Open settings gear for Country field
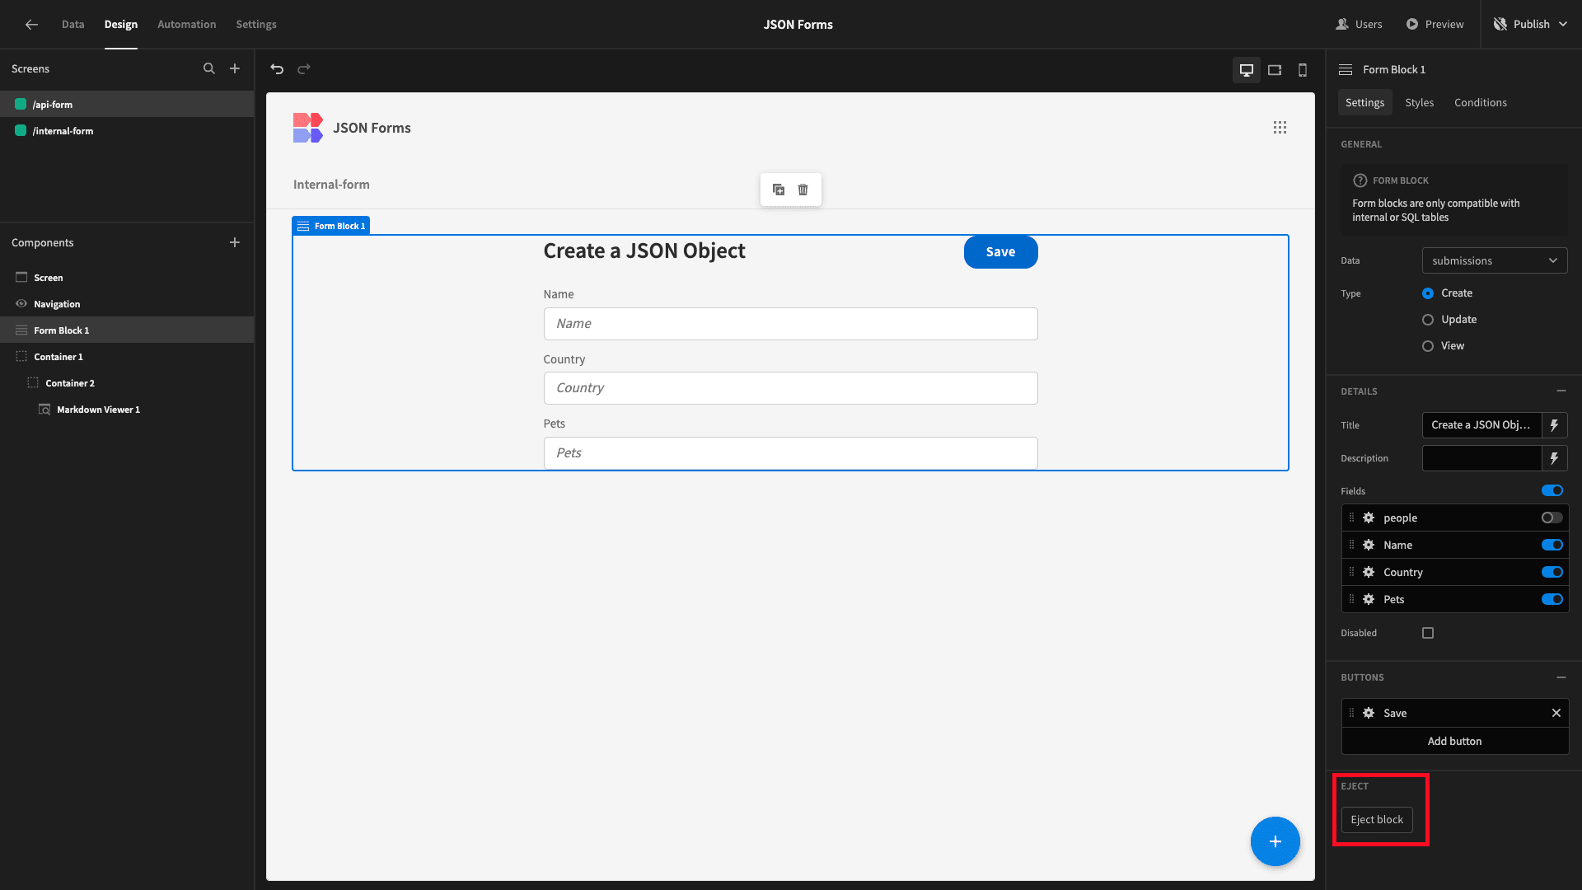This screenshot has width=1582, height=890. 1369,573
